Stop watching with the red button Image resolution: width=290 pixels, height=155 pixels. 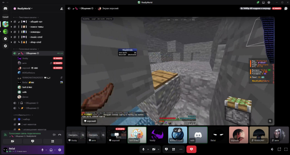coord(191,149)
